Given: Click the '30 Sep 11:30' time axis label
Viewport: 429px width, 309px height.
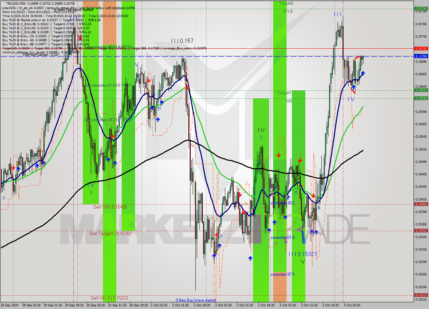Looking at the screenshot, I should pyautogui.click(x=117, y=305).
